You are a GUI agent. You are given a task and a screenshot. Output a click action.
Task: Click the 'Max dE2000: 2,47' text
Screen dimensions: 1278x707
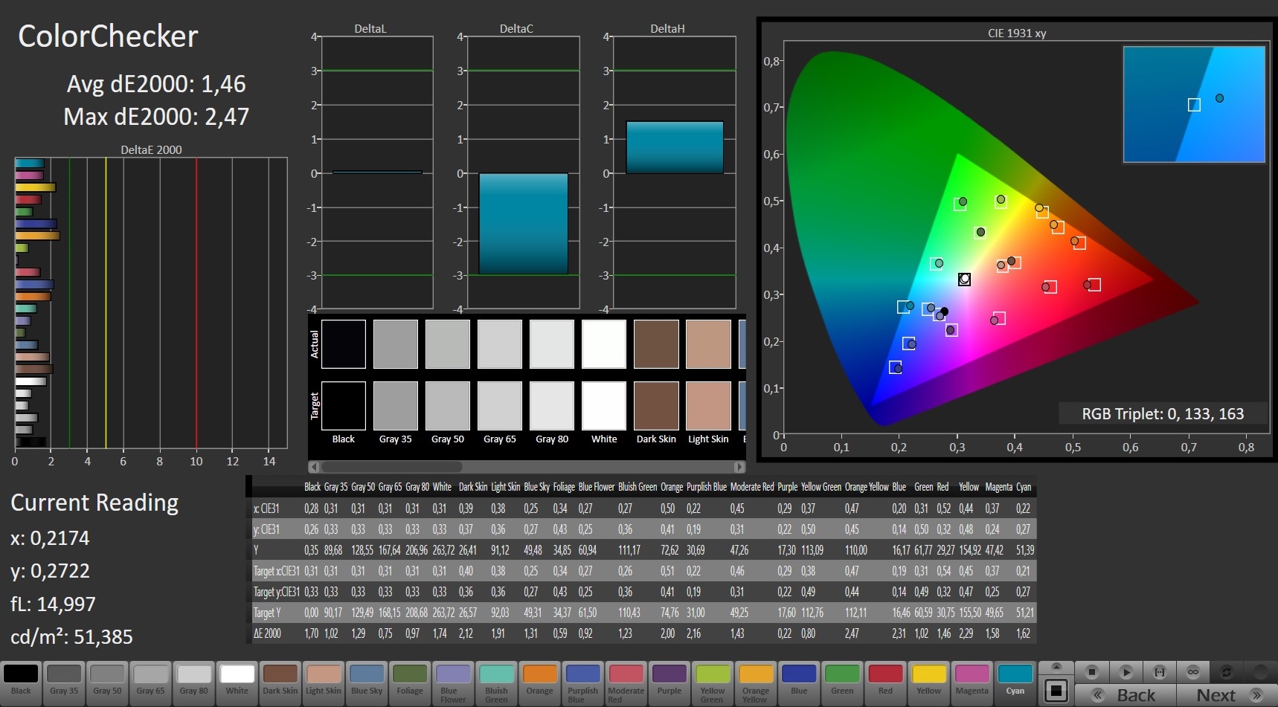[x=156, y=117]
